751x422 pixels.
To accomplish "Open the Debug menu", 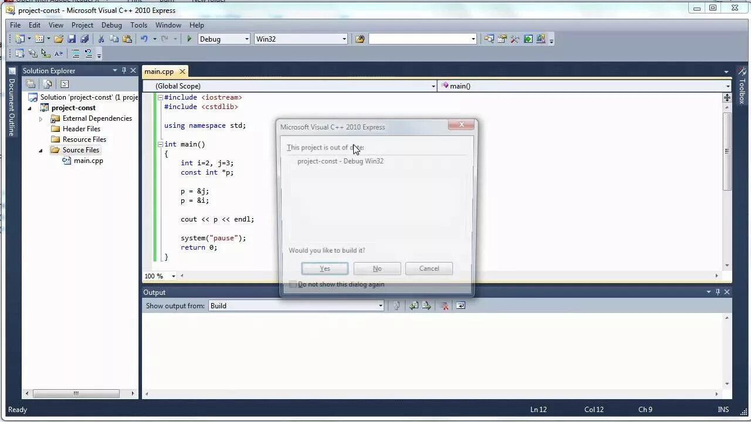I will [x=111, y=25].
